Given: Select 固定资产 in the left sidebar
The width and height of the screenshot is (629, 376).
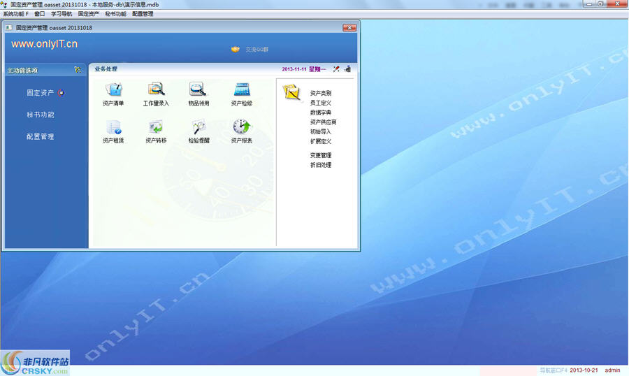Looking at the screenshot, I should pos(40,93).
